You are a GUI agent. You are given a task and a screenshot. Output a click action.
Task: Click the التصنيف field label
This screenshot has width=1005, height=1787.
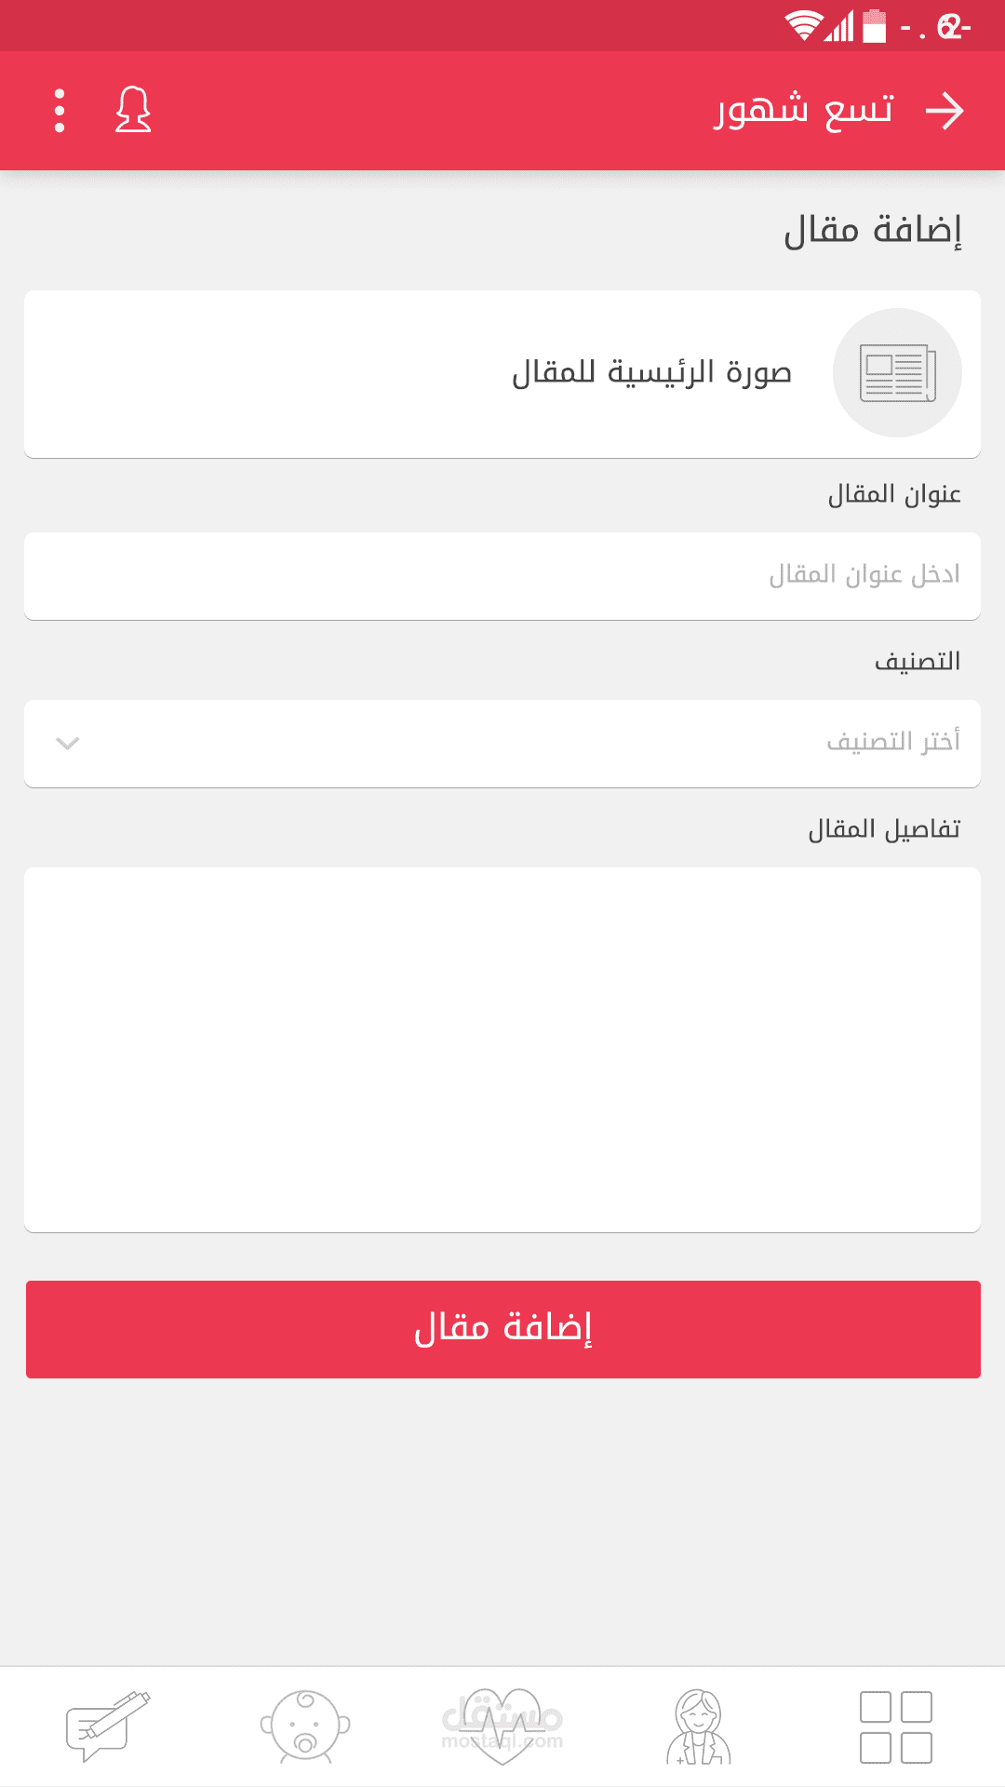click(917, 662)
